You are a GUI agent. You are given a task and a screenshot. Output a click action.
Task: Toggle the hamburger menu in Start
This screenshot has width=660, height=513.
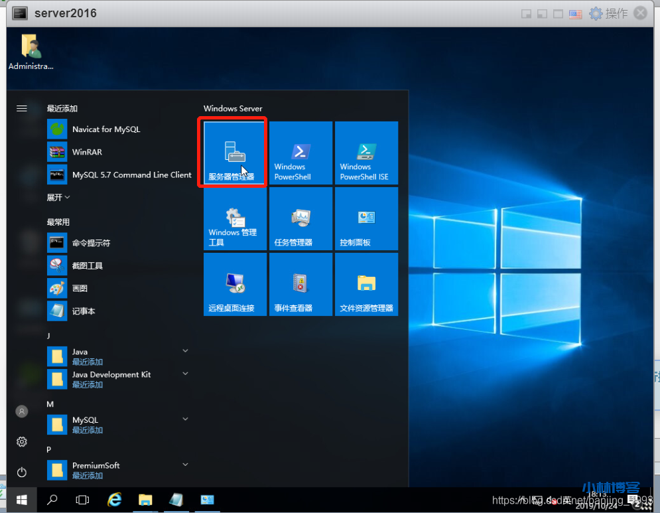[x=22, y=108]
